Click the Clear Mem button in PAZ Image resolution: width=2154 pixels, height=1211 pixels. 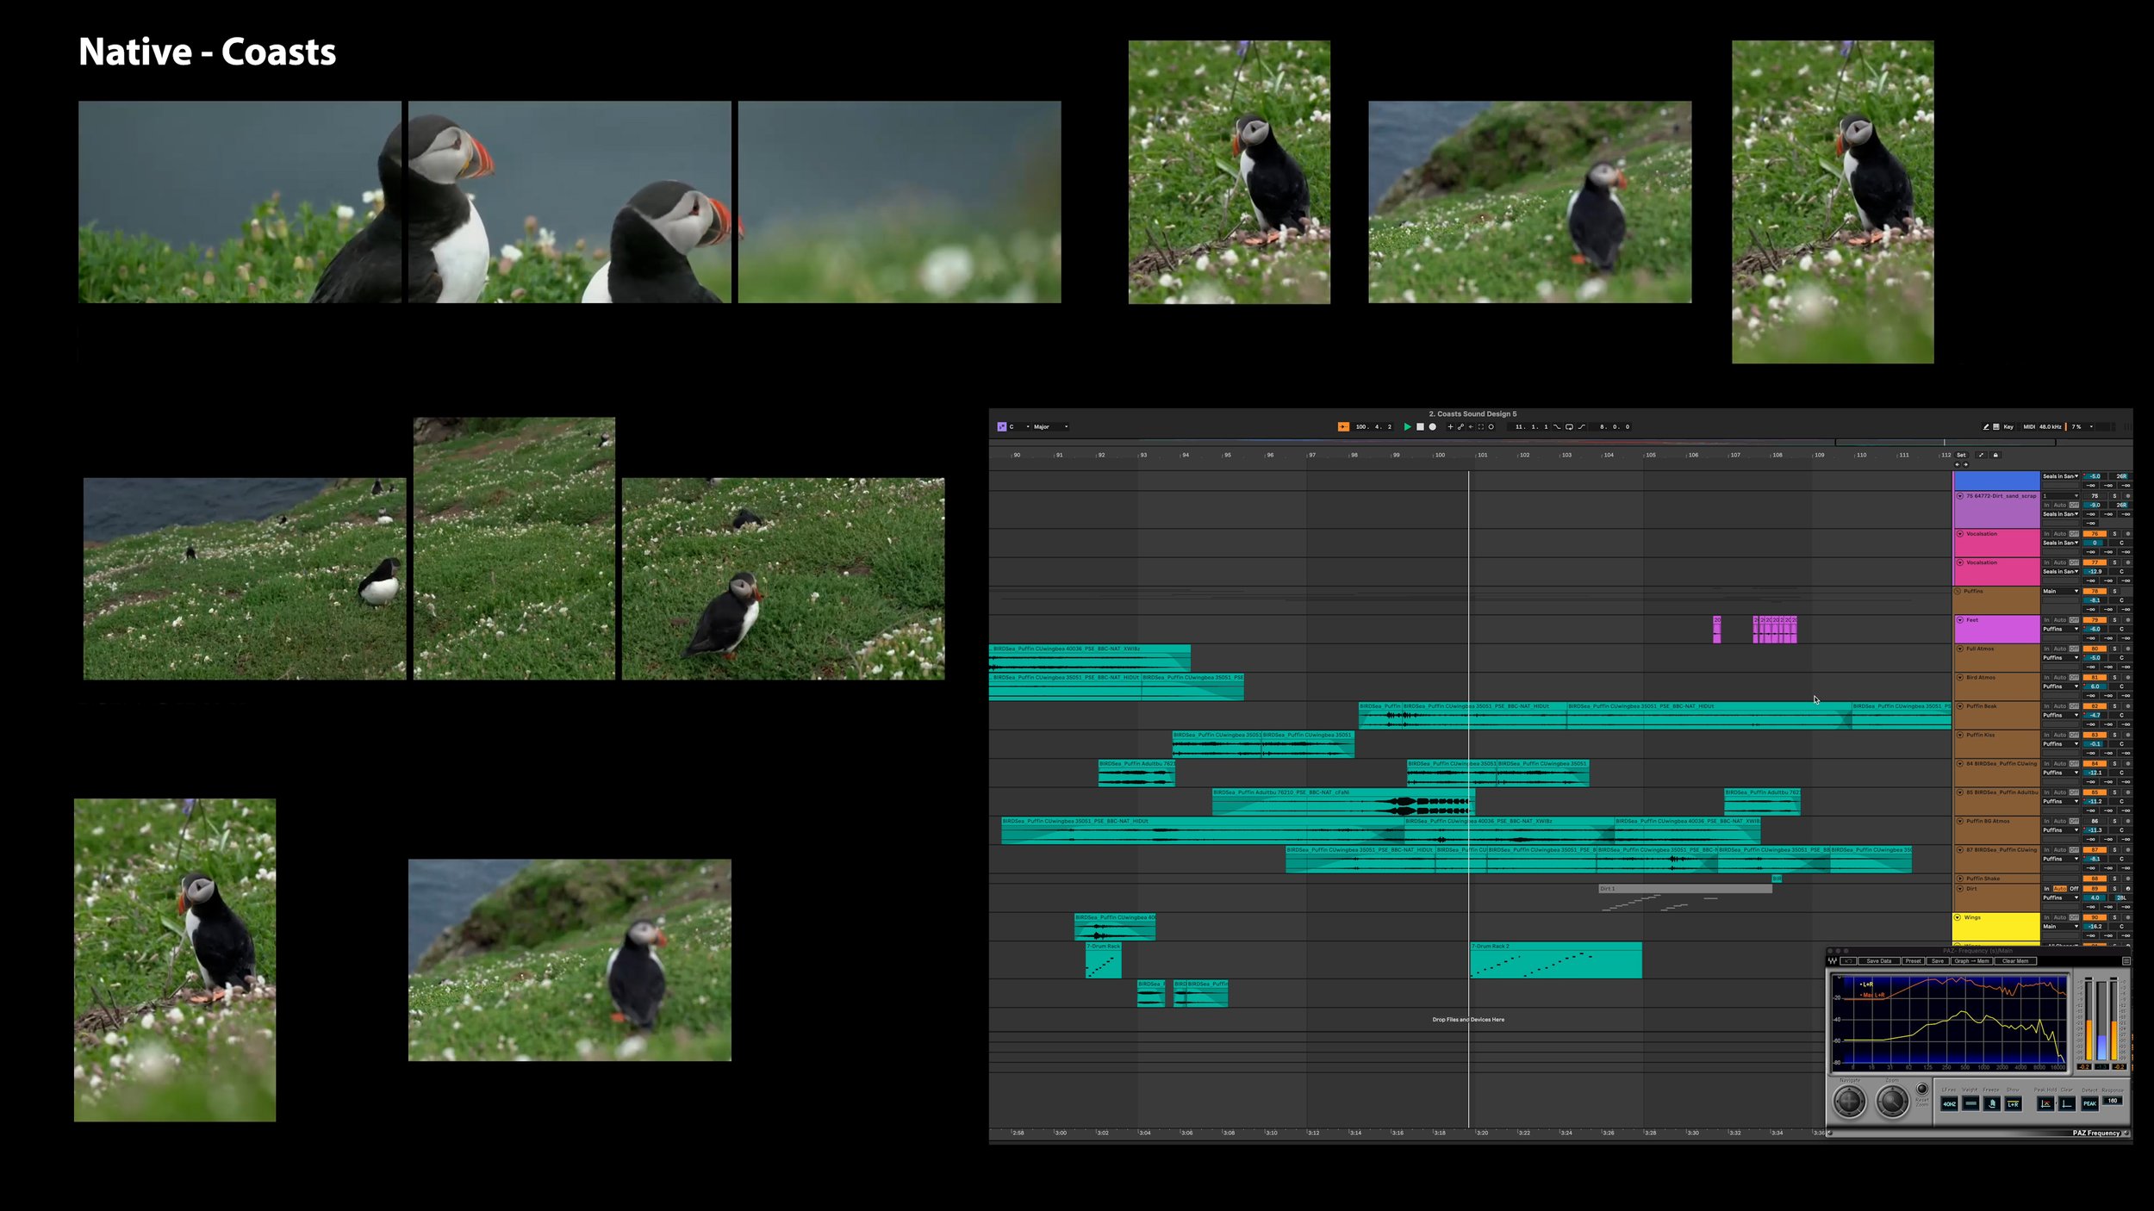coord(2014,960)
